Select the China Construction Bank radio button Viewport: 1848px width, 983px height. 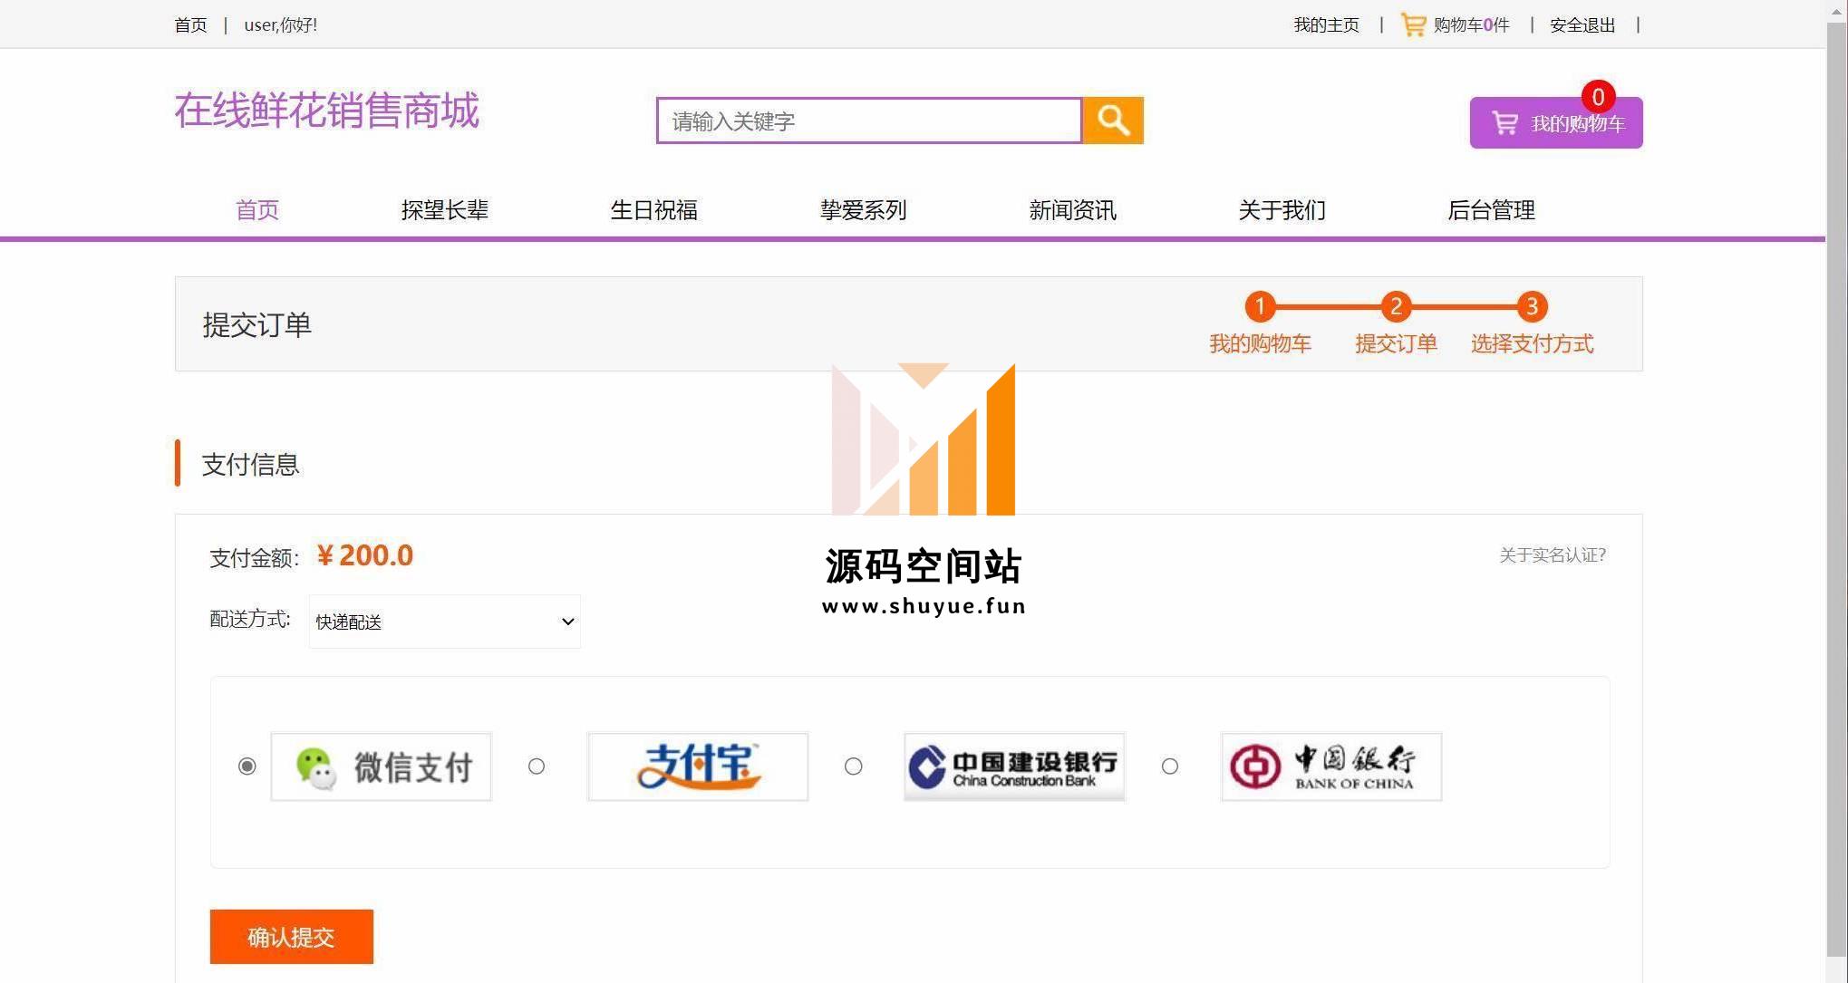click(x=853, y=766)
